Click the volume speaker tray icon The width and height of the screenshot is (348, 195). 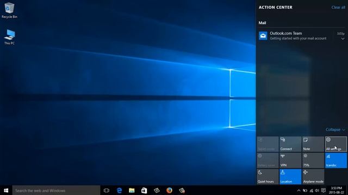(x=317, y=190)
